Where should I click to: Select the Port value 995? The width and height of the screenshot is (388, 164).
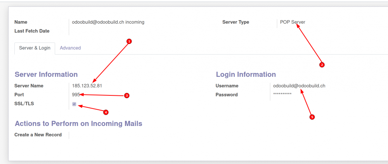pos(76,95)
